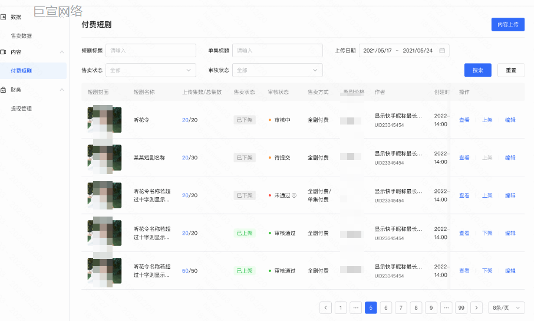Screen dimensions: 534x321
Task: Open the calendar icon in upload date field
Action: (x=442, y=51)
